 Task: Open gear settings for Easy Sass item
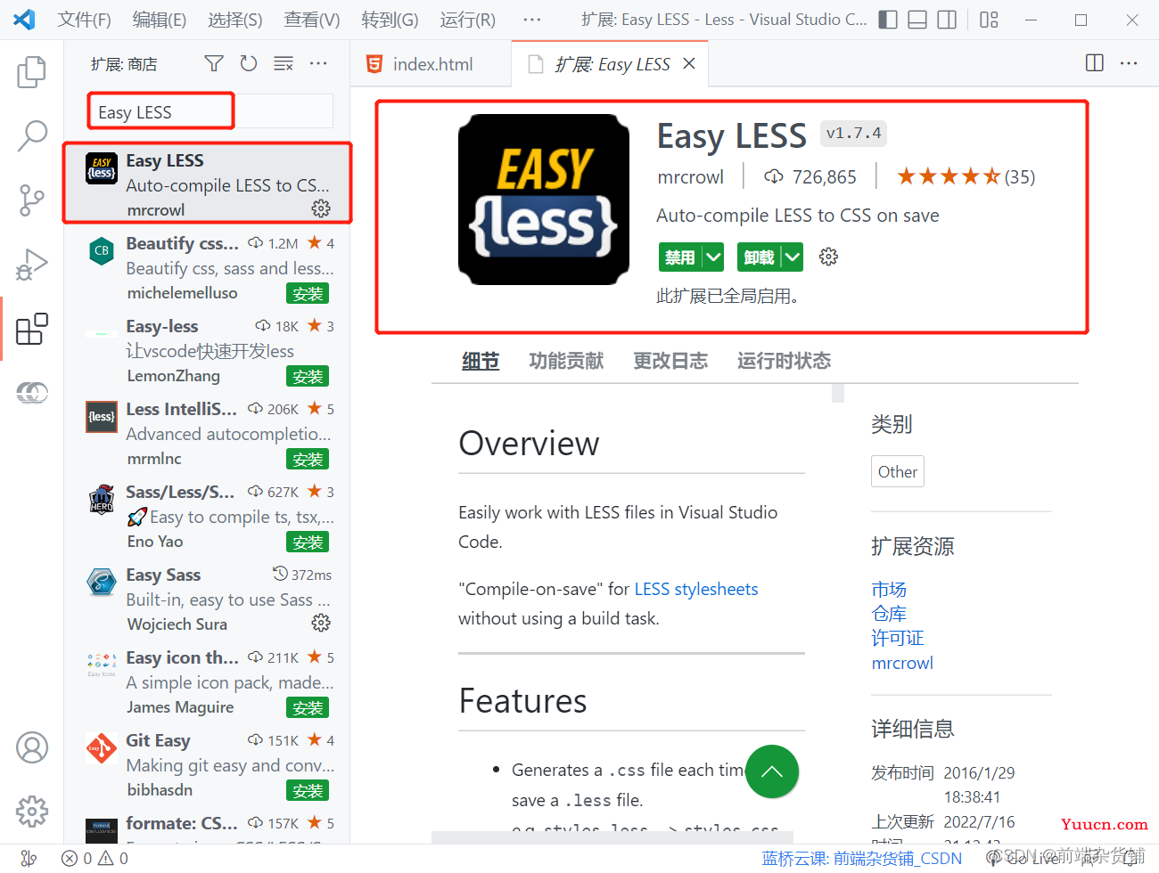(x=321, y=623)
